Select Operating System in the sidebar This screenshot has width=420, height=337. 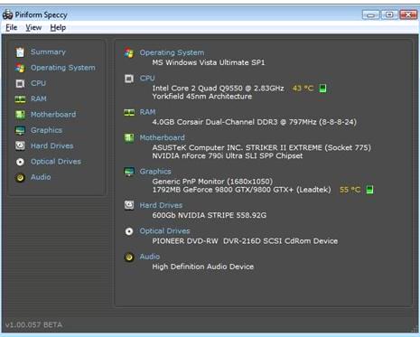tap(63, 68)
